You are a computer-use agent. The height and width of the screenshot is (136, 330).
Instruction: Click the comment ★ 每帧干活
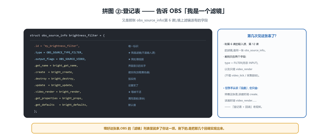click(135, 92)
